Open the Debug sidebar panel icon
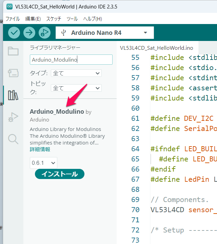 click(x=13, y=117)
